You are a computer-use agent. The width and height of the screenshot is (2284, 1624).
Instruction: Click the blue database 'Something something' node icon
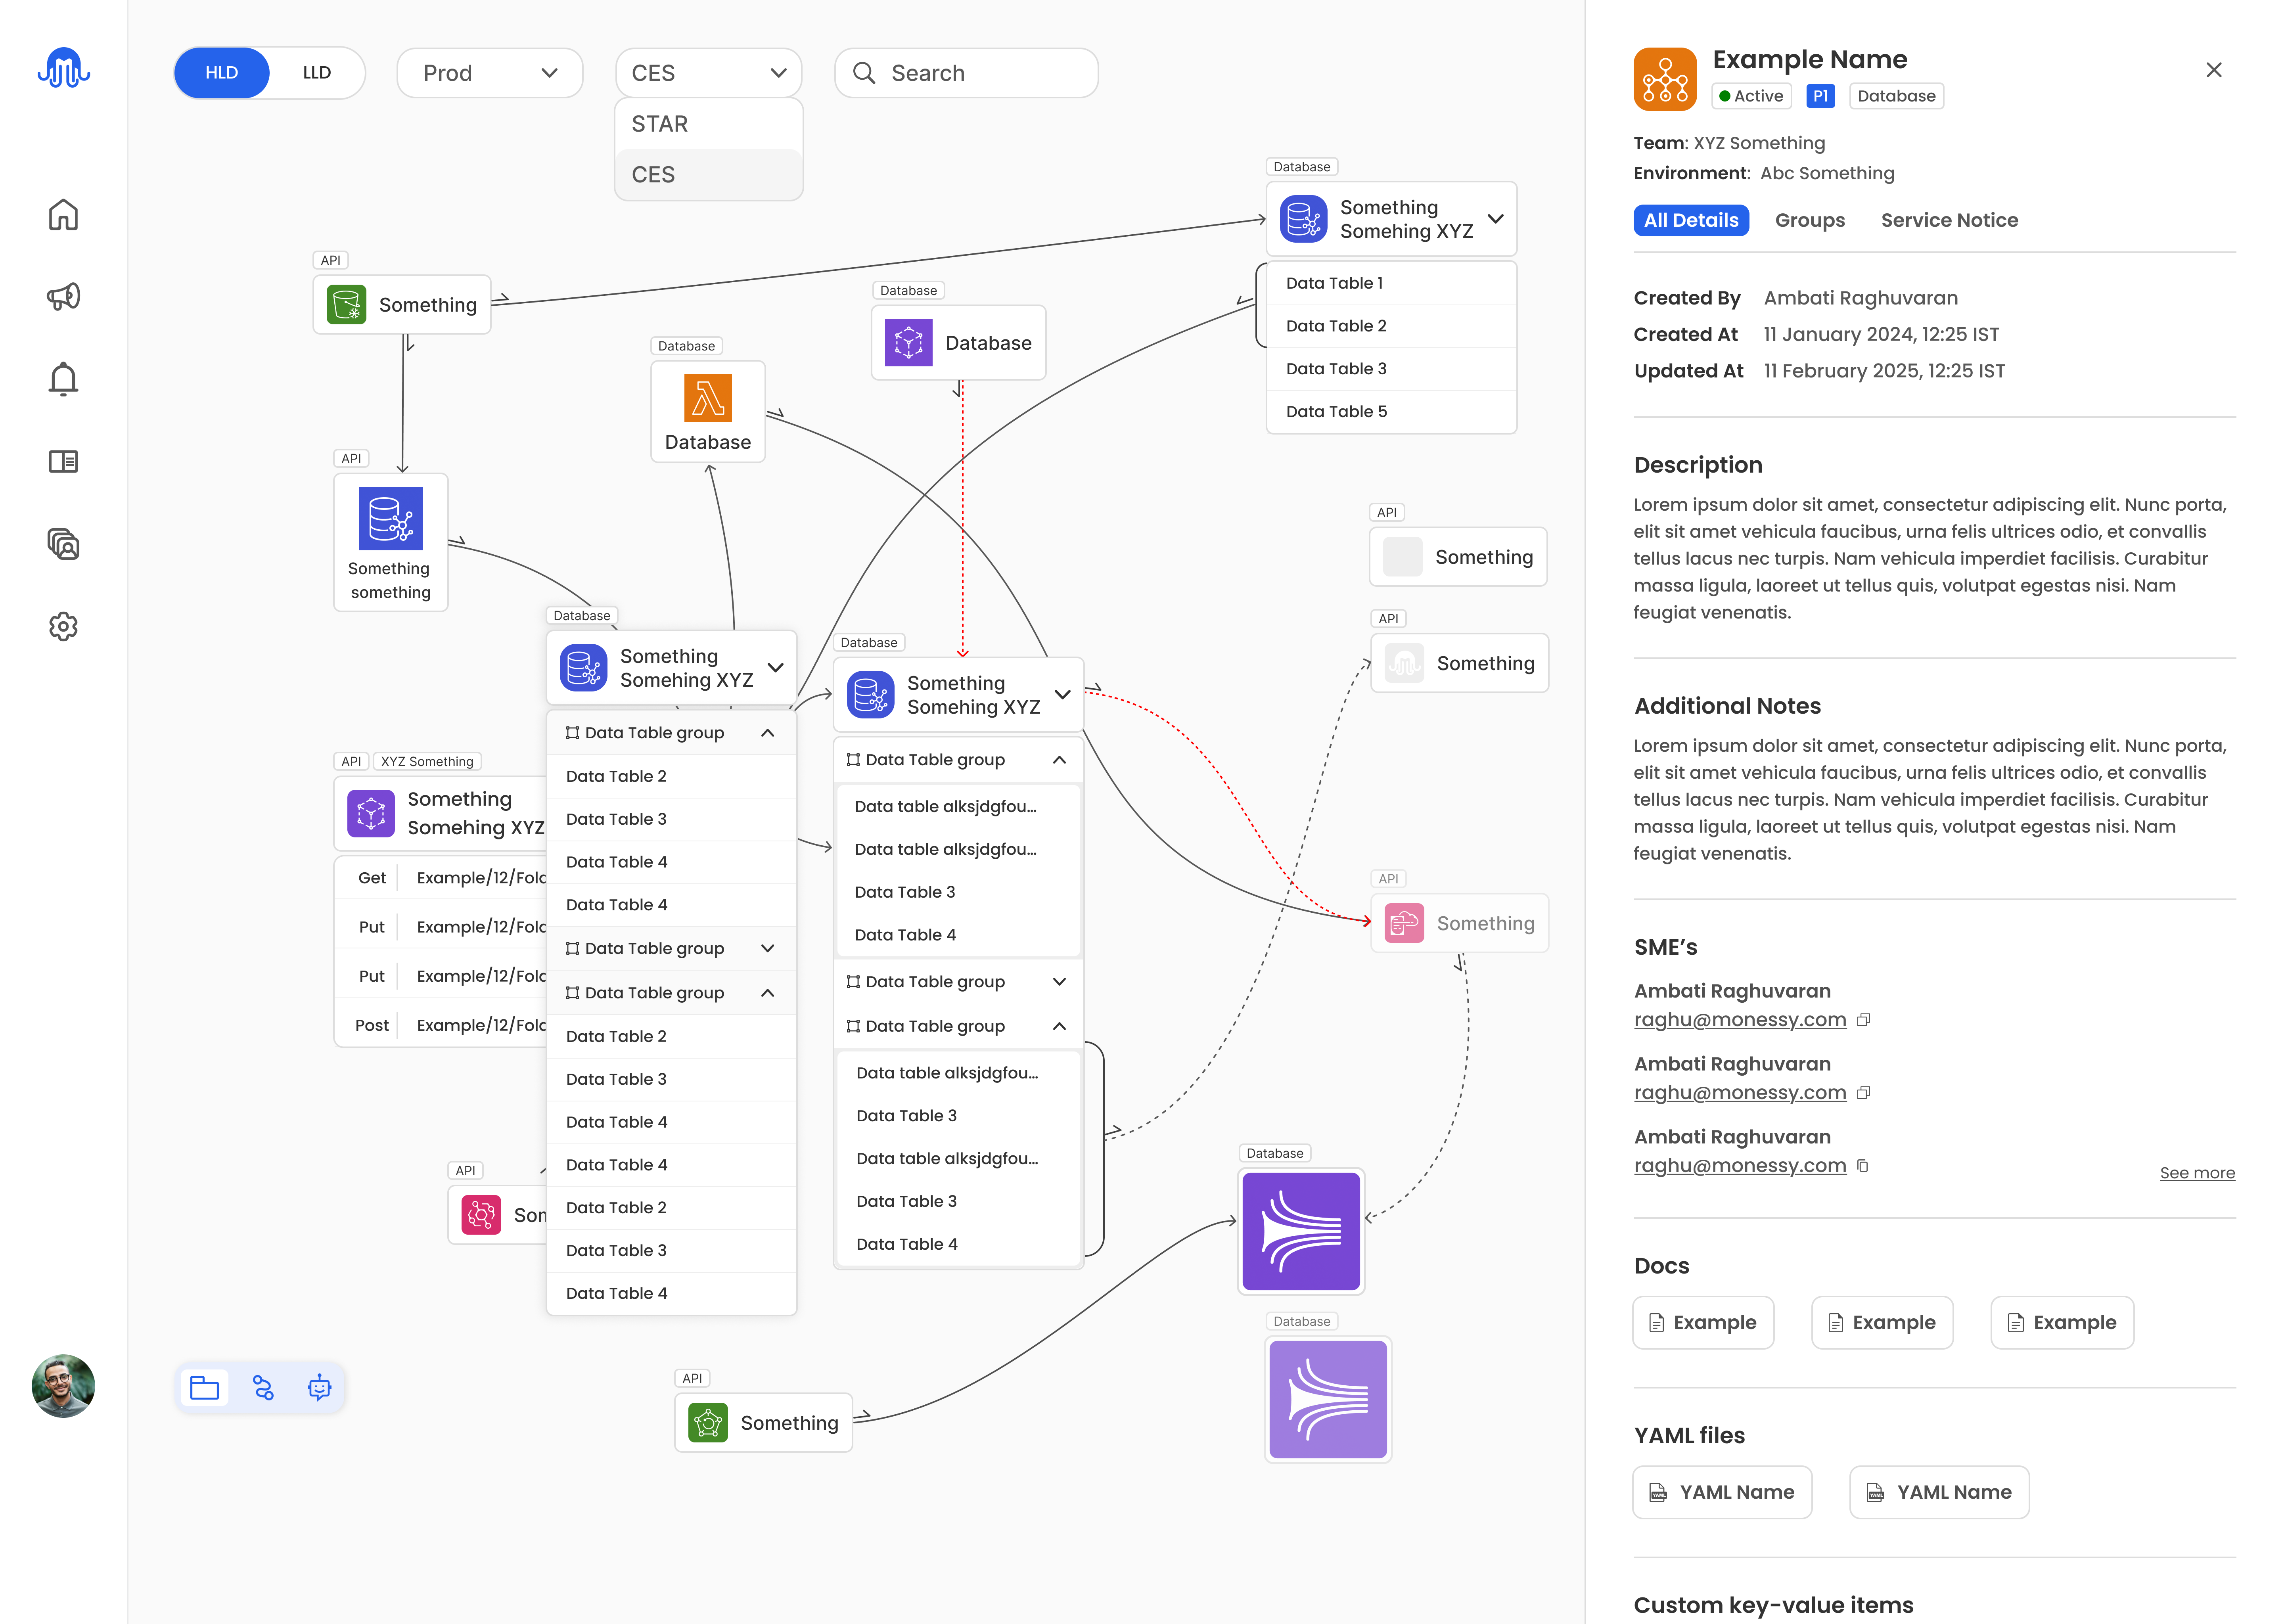[391, 518]
